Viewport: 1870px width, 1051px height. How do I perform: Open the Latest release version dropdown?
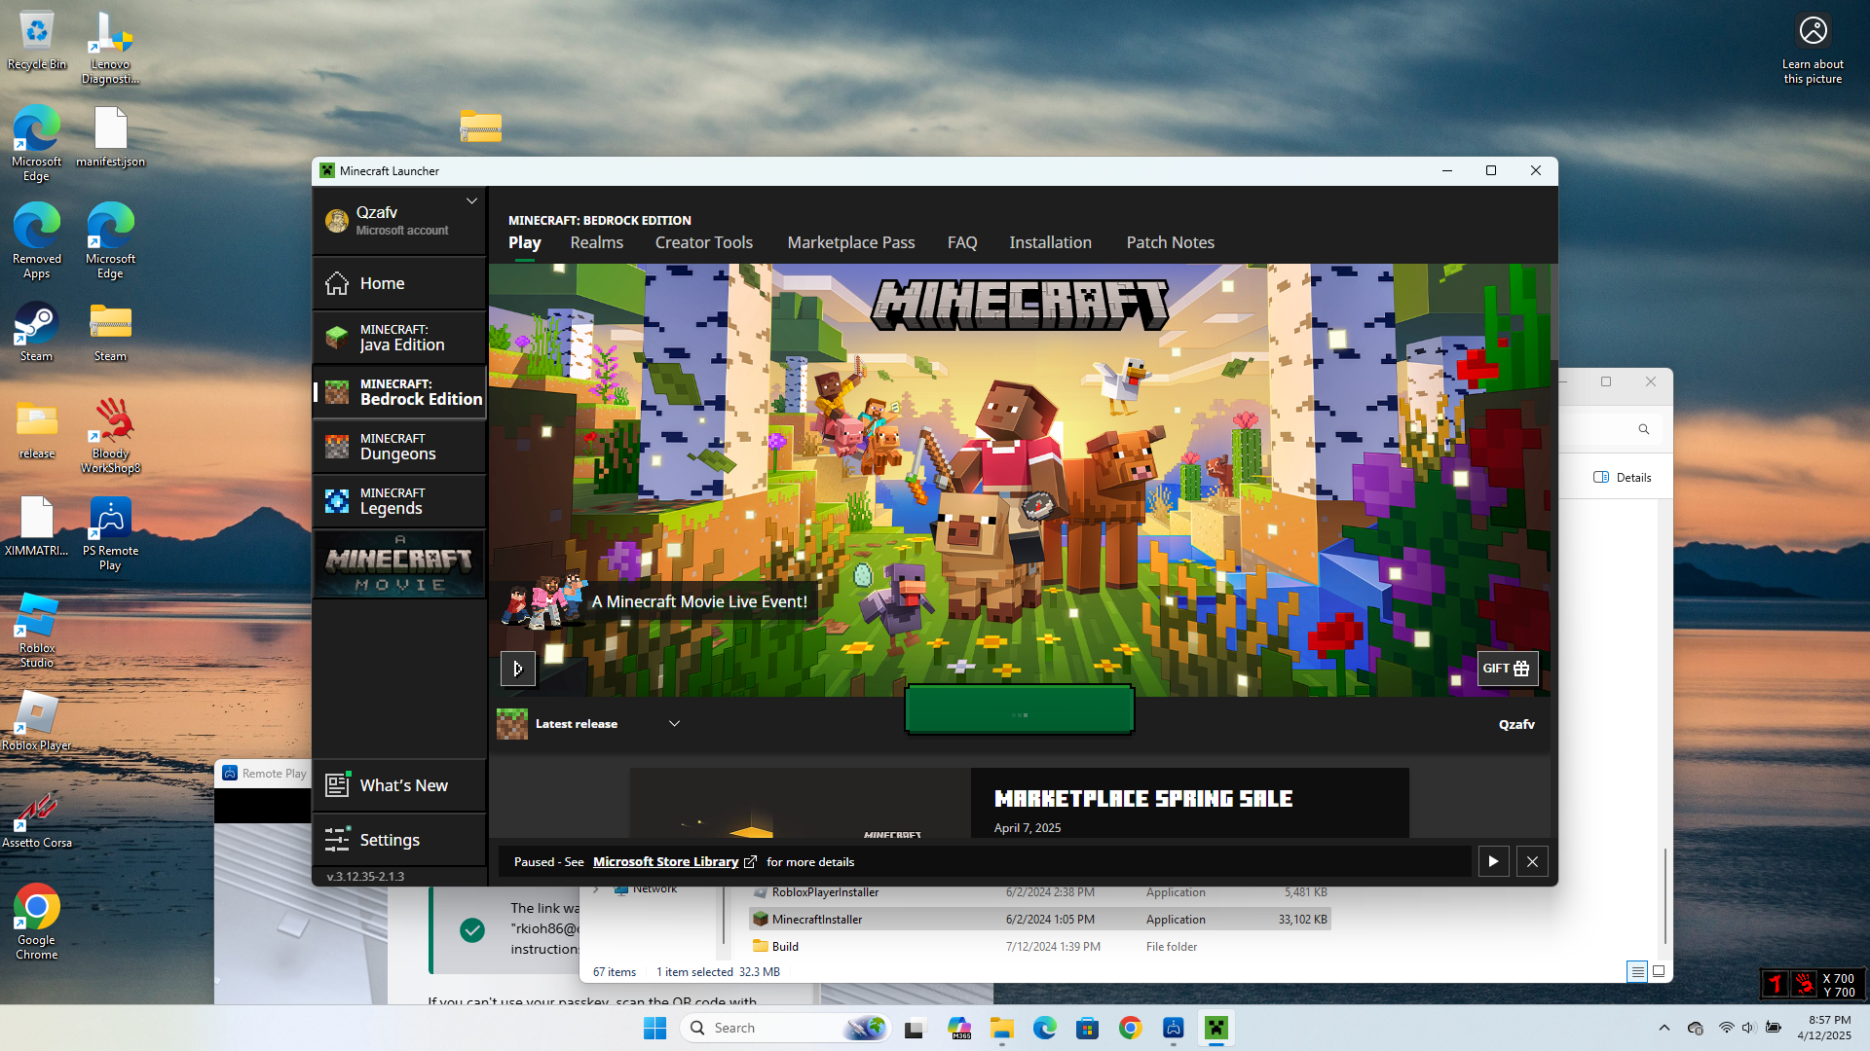pyautogui.click(x=589, y=724)
